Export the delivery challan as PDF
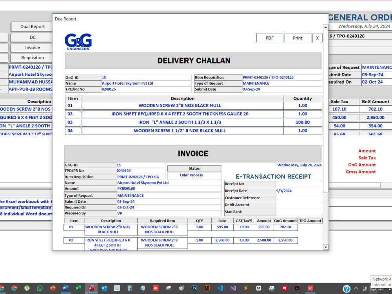 coord(270,38)
